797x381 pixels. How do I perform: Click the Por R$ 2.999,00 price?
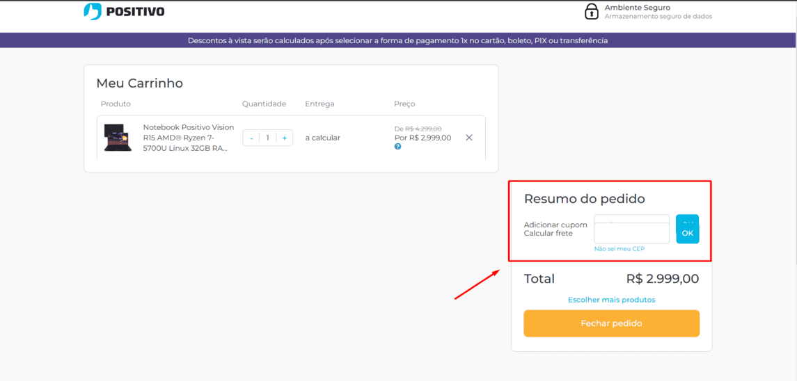coord(423,138)
